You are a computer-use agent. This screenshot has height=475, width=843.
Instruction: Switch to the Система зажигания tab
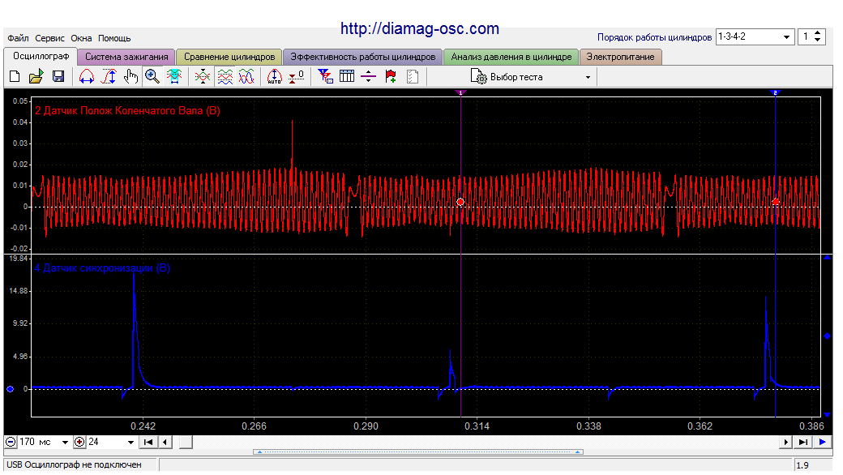126,57
